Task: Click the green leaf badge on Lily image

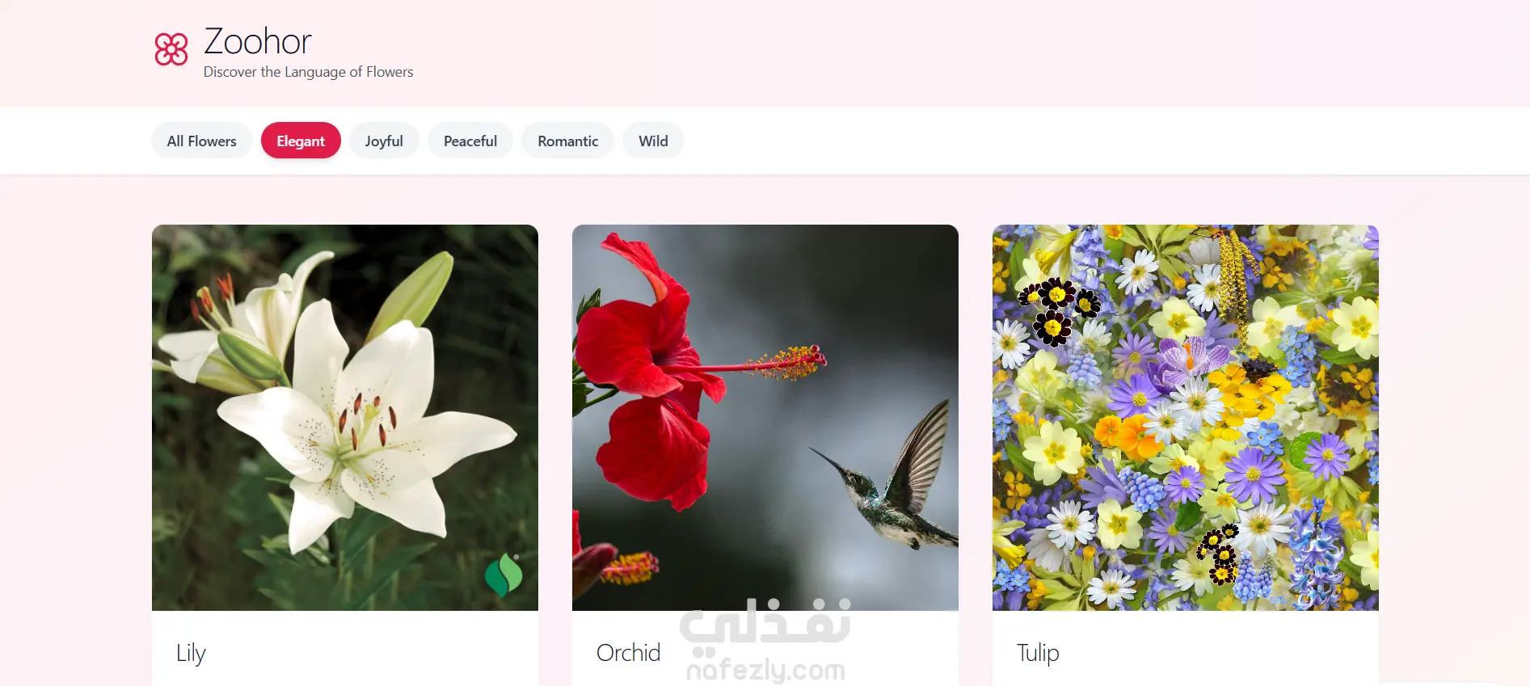Action: click(504, 574)
